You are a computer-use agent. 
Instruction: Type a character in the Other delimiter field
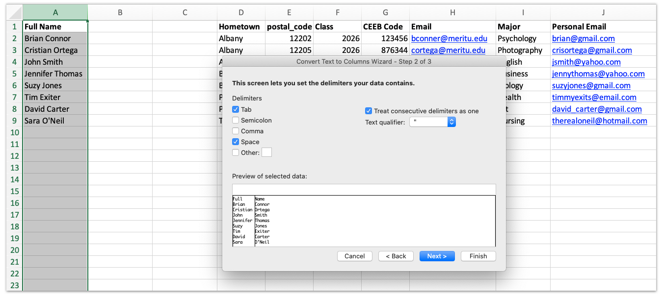(x=266, y=152)
